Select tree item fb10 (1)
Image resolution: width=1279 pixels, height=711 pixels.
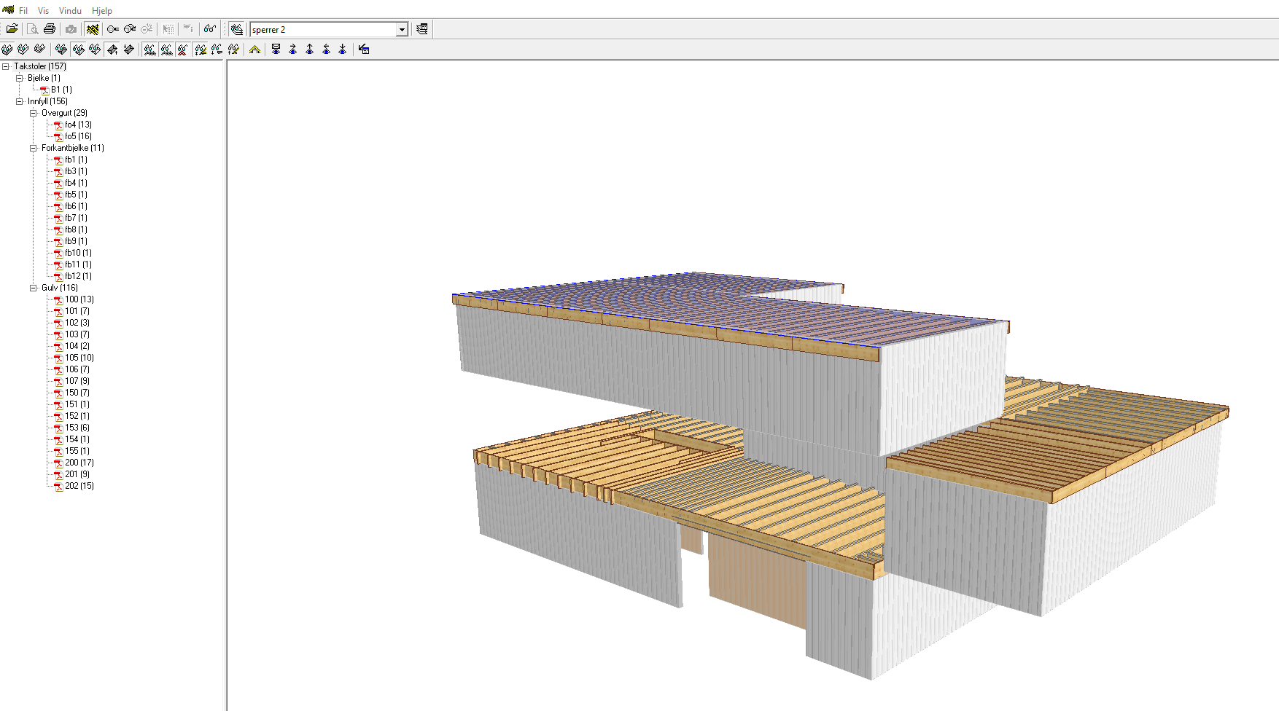tap(78, 253)
